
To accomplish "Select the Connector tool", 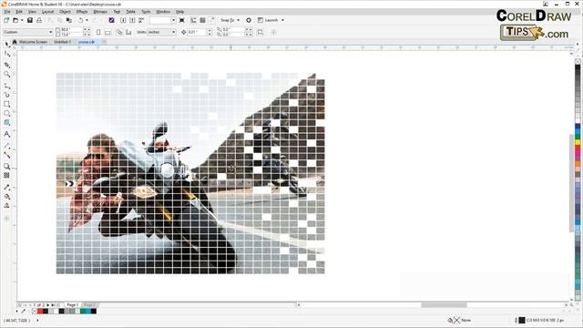I will tap(6, 156).
